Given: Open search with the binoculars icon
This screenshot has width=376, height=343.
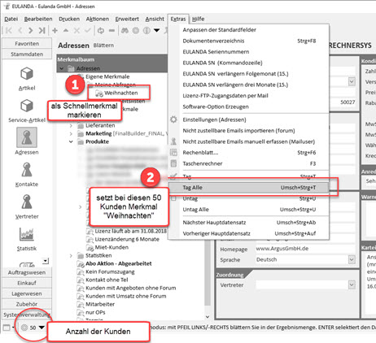Looking at the screenshot, I should click(125, 30).
